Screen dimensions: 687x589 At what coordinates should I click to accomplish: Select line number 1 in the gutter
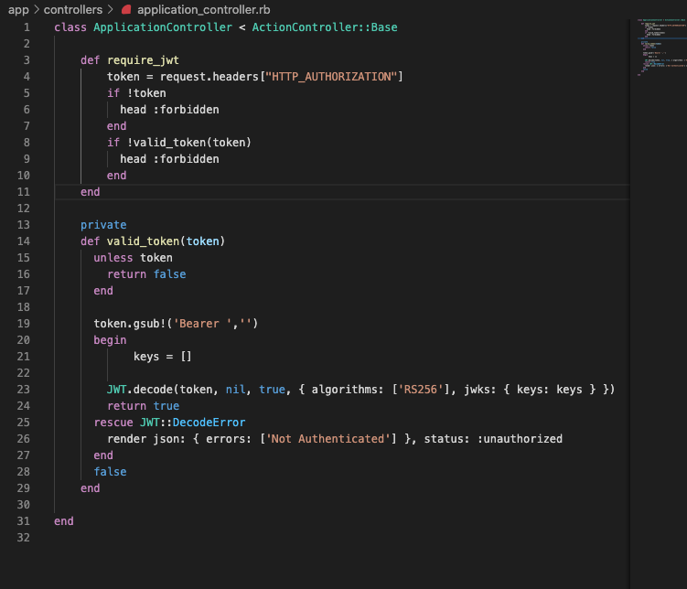[27, 27]
